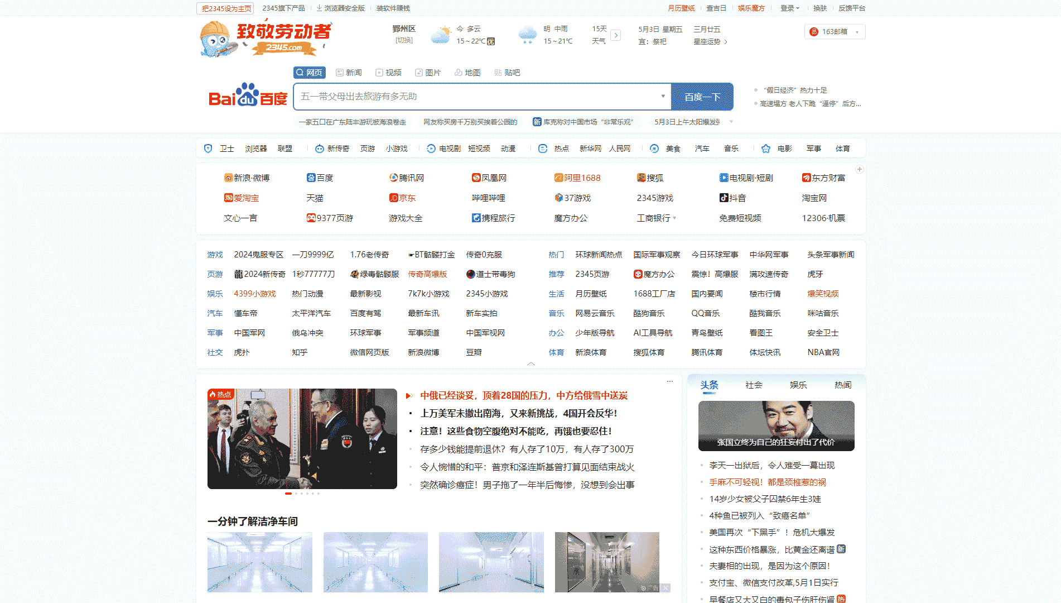Open first clean room thumbnail
This screenshot has width=1061, height=603.
[260, 562]
